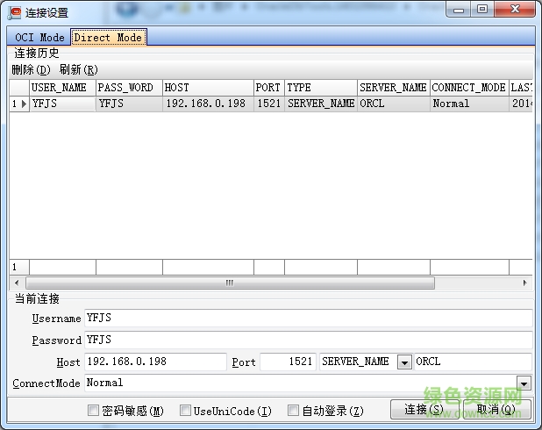Expand the ConnectMode dropdown arrow
Screen dimensions: 542x430
(x=524, y=383)
